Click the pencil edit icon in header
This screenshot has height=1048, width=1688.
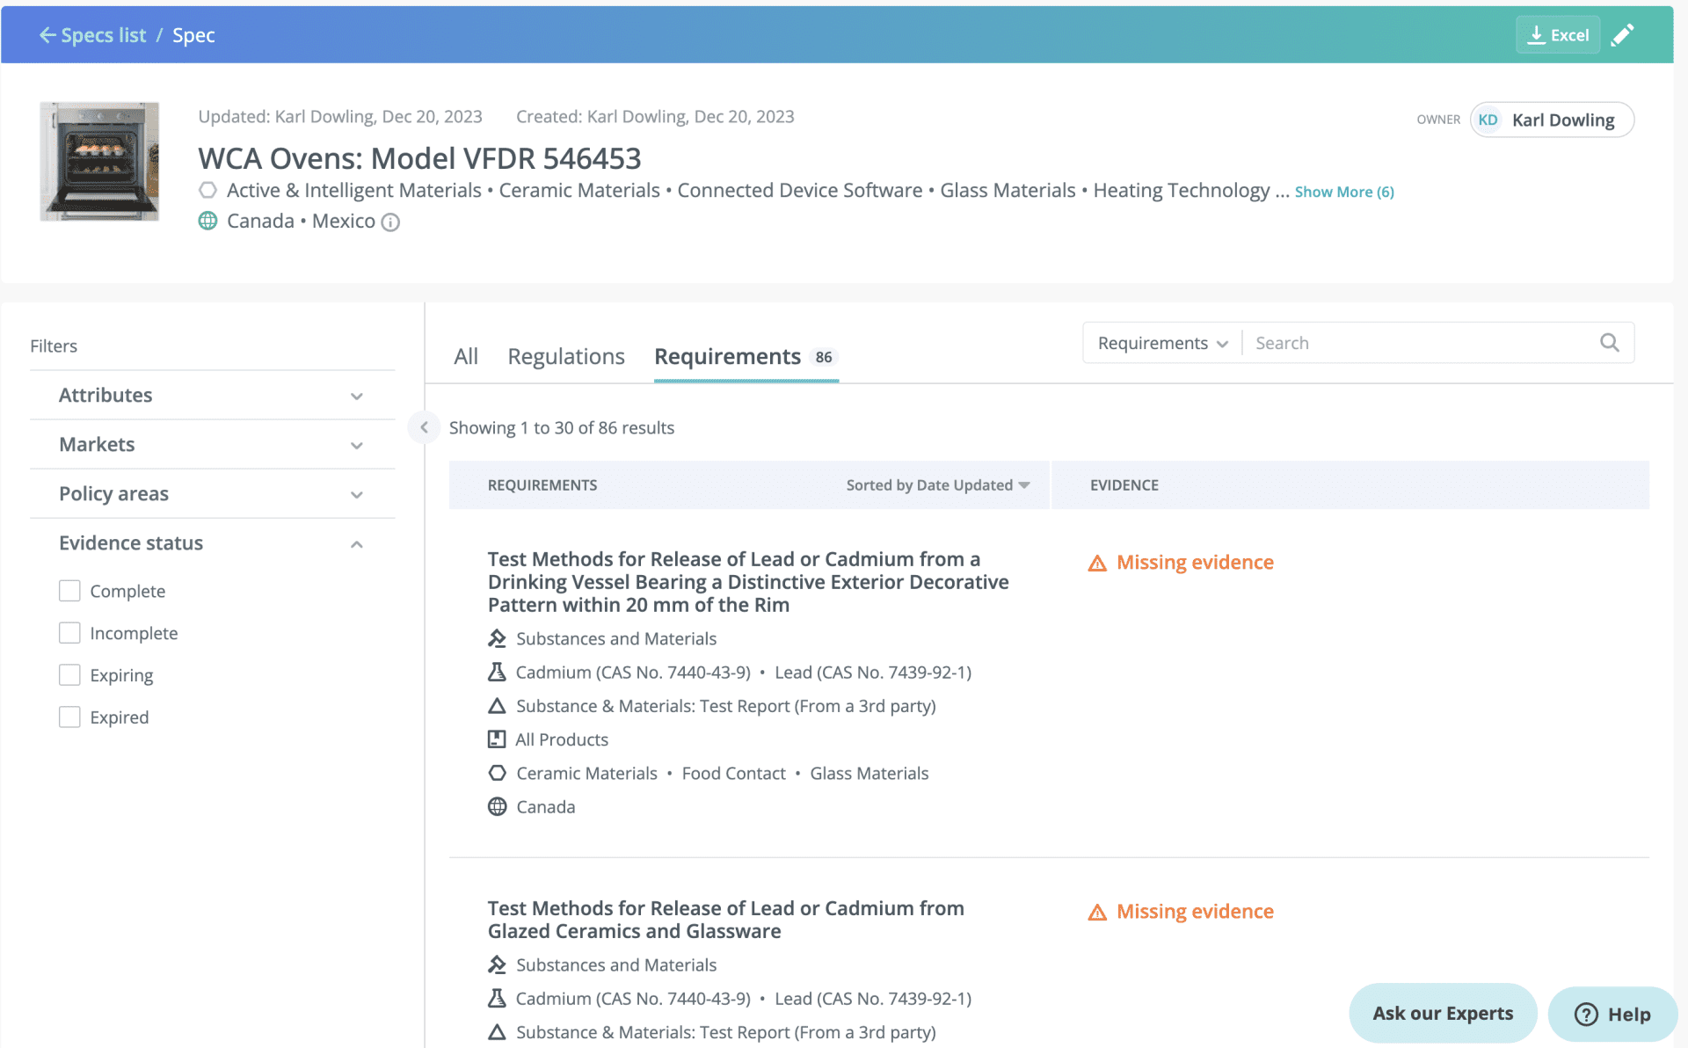1624,34
